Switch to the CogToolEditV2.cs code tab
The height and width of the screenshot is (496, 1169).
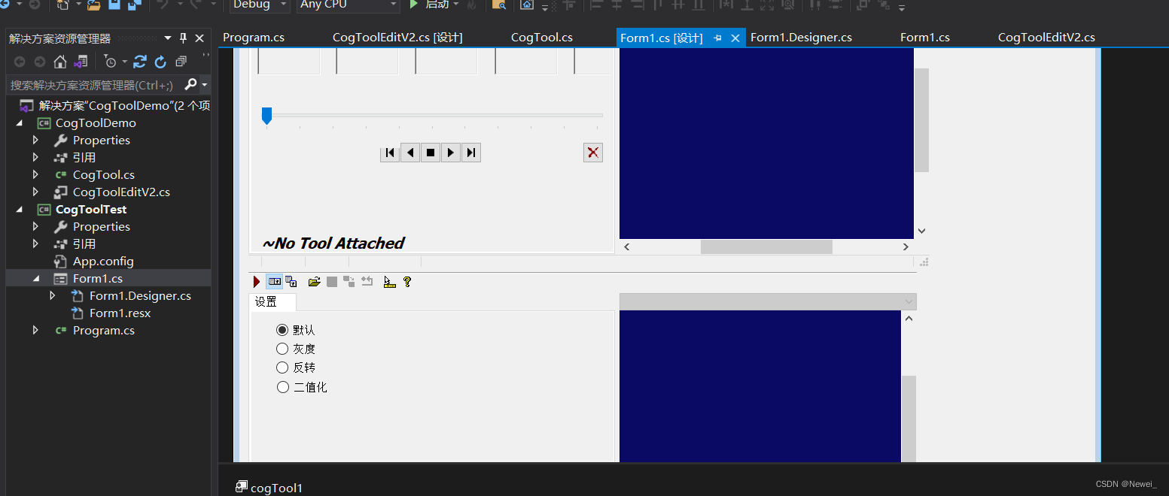(x=1046, y=38)
